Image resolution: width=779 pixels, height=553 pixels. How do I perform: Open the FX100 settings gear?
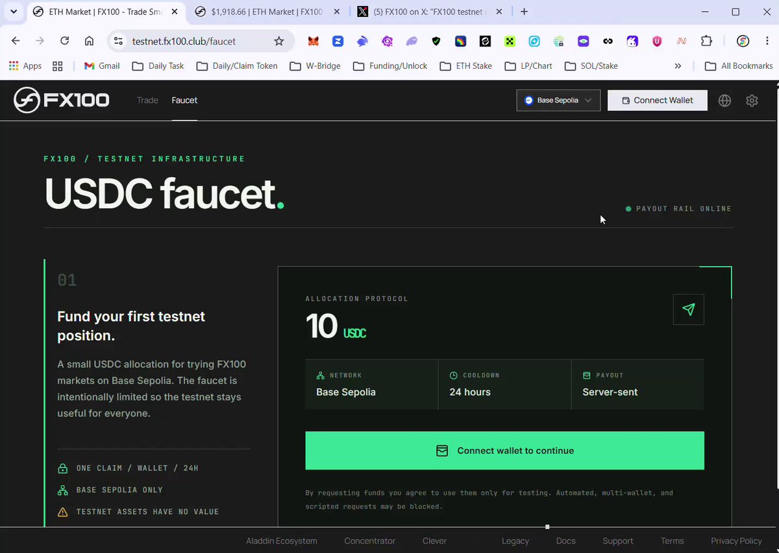tap(752, 101)
